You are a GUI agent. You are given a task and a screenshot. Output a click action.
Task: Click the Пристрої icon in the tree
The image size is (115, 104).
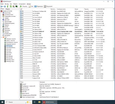3,29
